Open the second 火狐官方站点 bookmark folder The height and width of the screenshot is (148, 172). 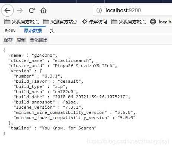click(60, 22)
